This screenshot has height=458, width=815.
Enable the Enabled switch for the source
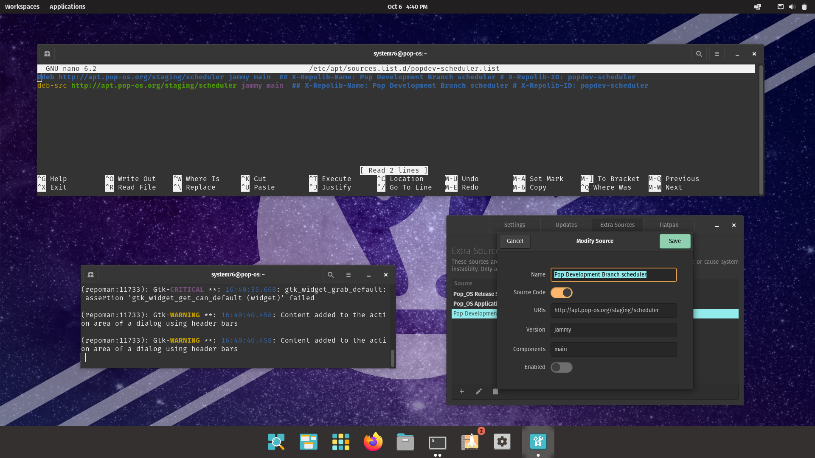point(561,367)
